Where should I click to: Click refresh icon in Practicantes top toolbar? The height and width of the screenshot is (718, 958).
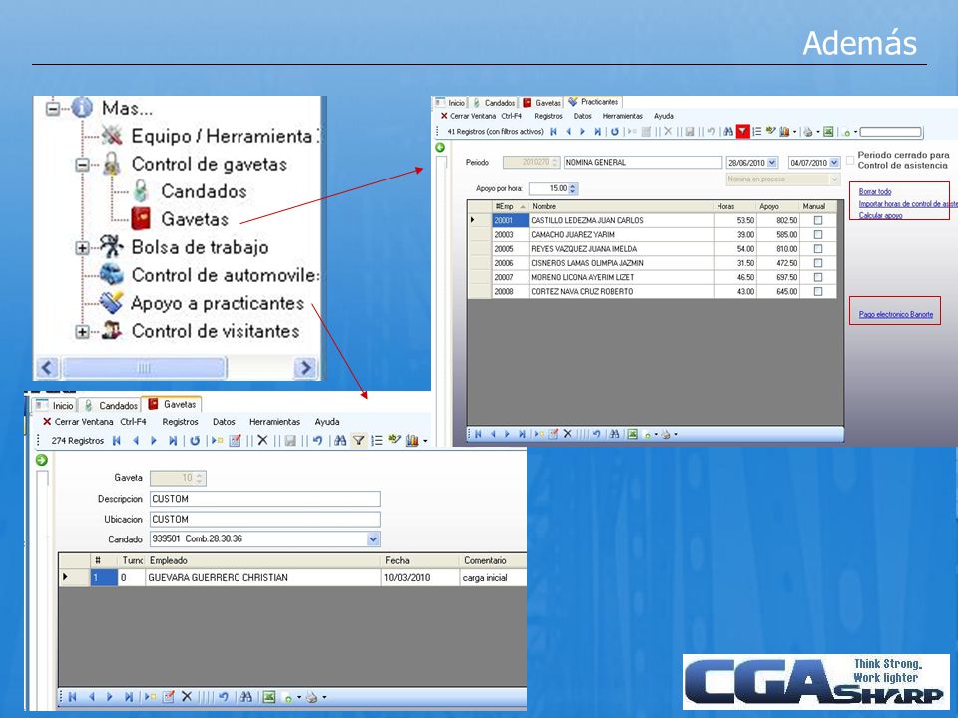click(614, 131)
